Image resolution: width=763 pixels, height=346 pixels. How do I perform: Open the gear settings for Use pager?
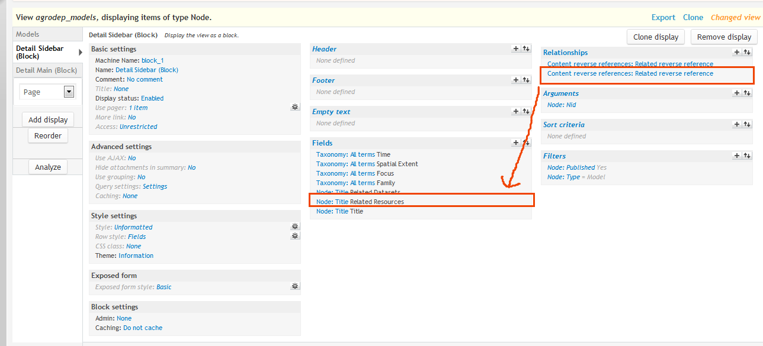click(x=295, y=107)
